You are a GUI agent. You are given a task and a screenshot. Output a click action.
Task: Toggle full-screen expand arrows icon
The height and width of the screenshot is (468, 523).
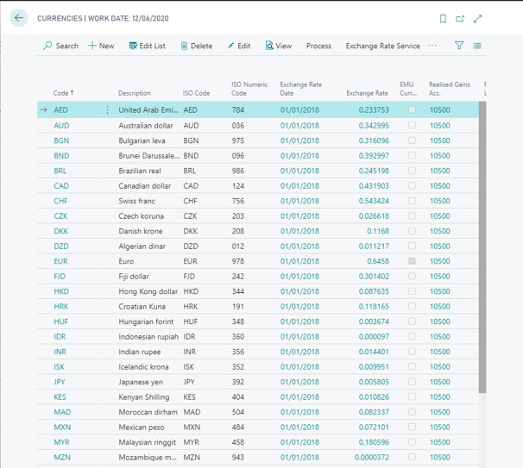(478, 18)
